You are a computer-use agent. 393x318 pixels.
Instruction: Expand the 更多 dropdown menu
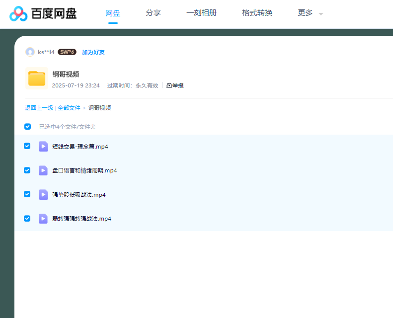point(310,13)
